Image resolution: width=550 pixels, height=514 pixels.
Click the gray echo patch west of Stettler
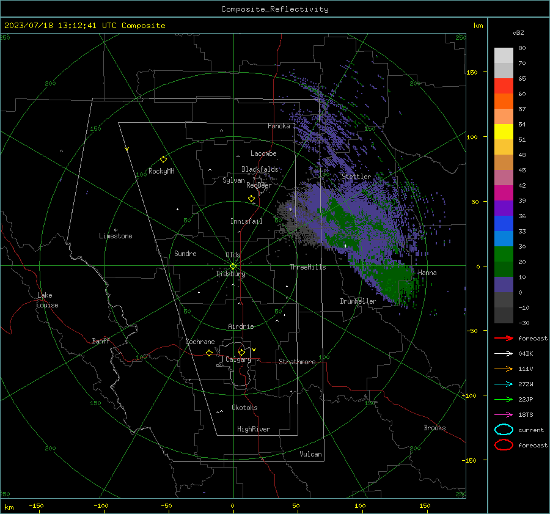pos(296,221)
